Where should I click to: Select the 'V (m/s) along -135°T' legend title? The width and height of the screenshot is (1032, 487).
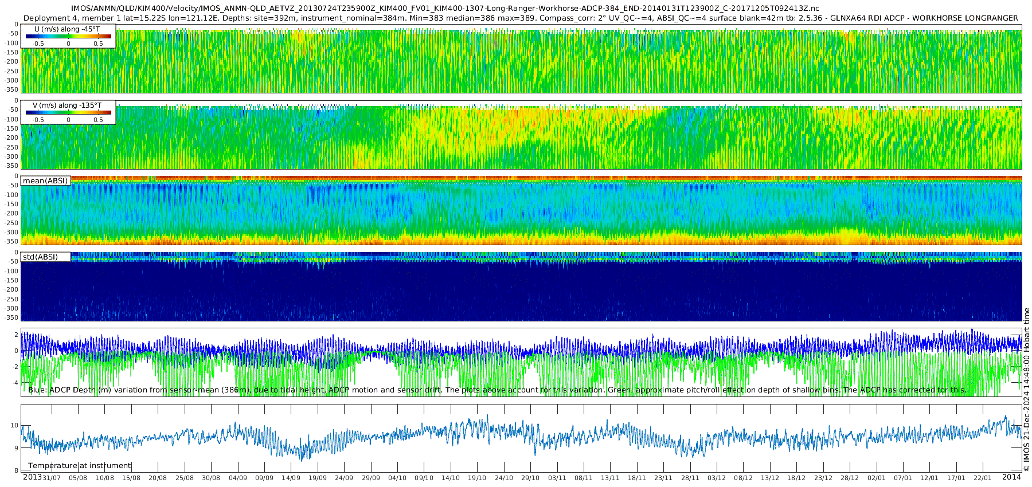coord(67,105)
